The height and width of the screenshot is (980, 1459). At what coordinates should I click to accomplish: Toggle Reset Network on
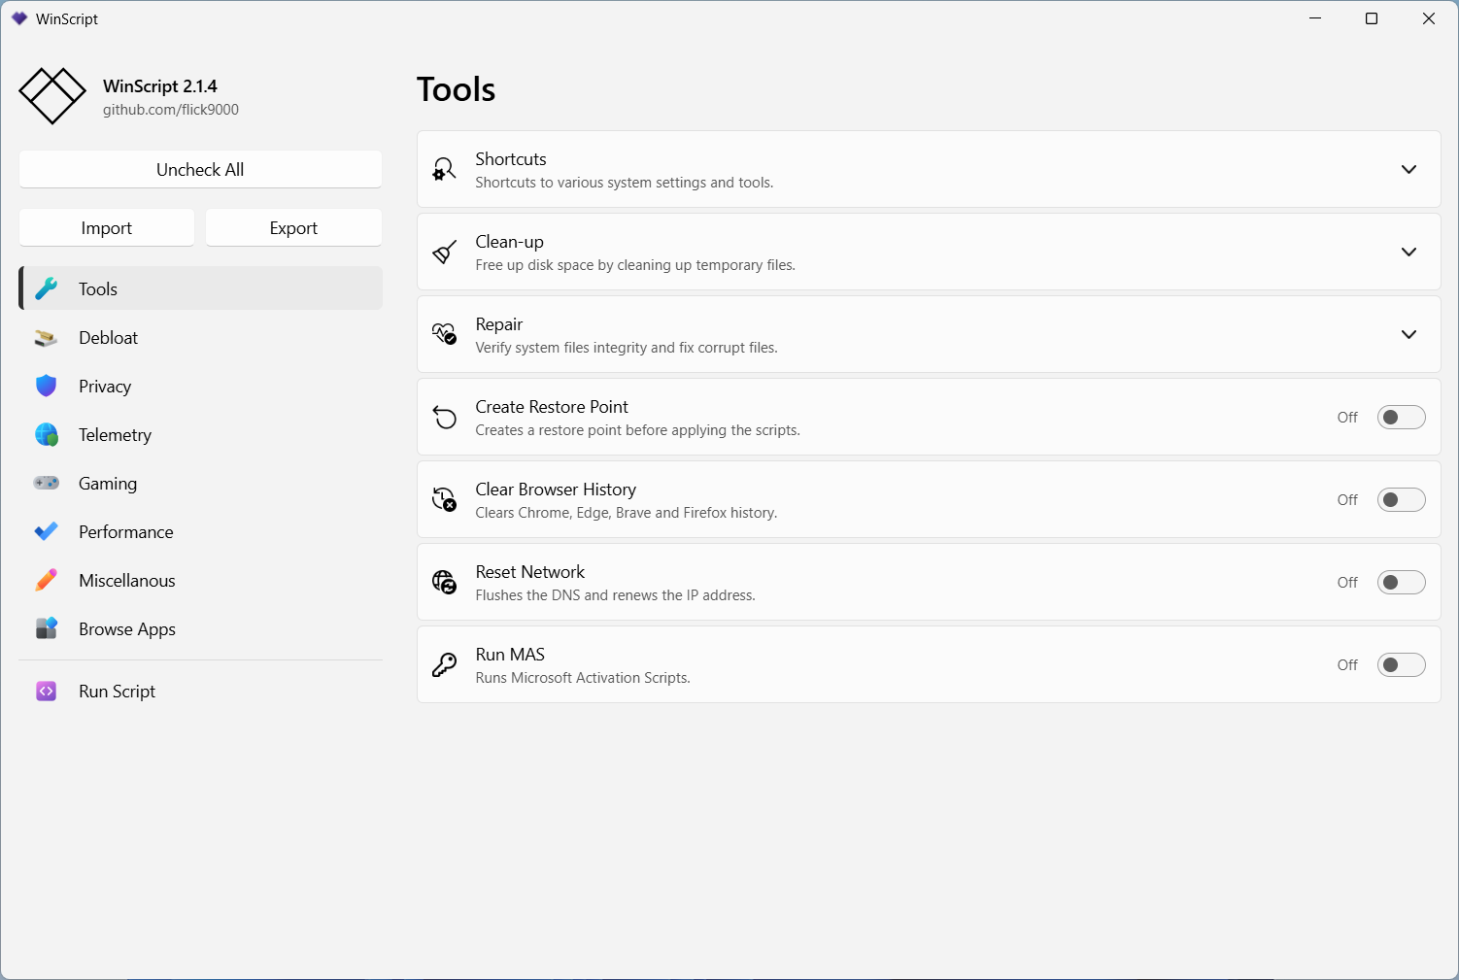(x=1401, y=583)
